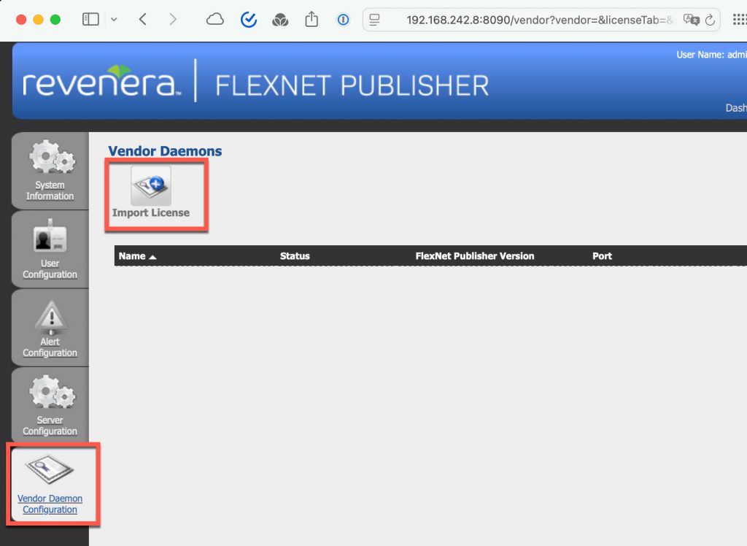Viewport: 747px width, 546px height.
Task: Select Server Configuration sidebar icon
Action: click(50, 406)
